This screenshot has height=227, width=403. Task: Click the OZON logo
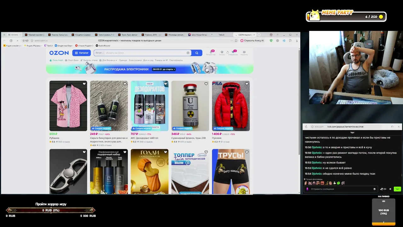[x=59, y=53]
